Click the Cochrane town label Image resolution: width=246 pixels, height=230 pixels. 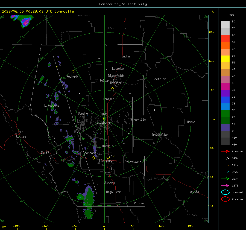(89, 153)
